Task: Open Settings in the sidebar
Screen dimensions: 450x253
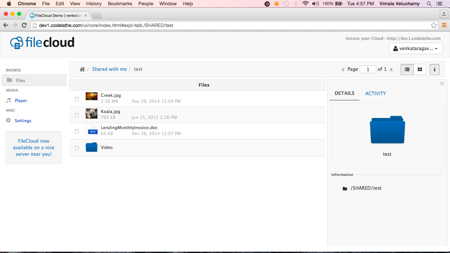Action: click(x=23, y=121)
